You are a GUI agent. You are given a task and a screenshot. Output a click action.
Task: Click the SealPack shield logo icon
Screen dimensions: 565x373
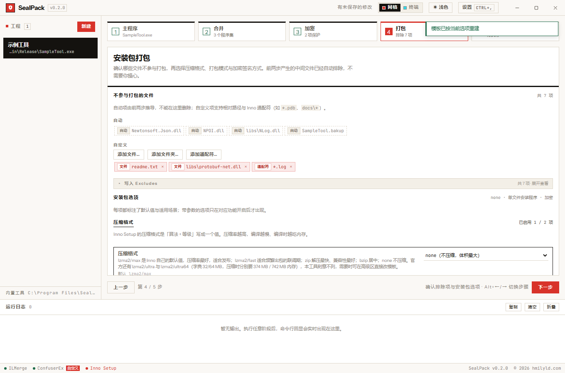pos(10,7)
